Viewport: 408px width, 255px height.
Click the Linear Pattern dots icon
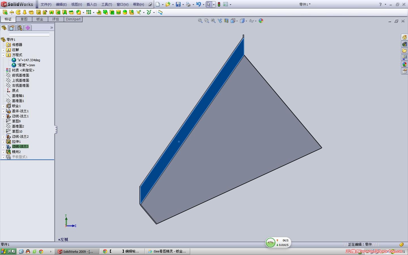pos(89,12)
